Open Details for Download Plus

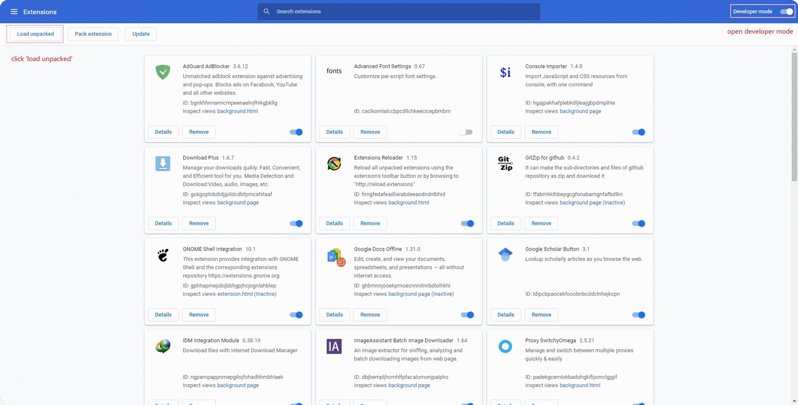[163, 223]
